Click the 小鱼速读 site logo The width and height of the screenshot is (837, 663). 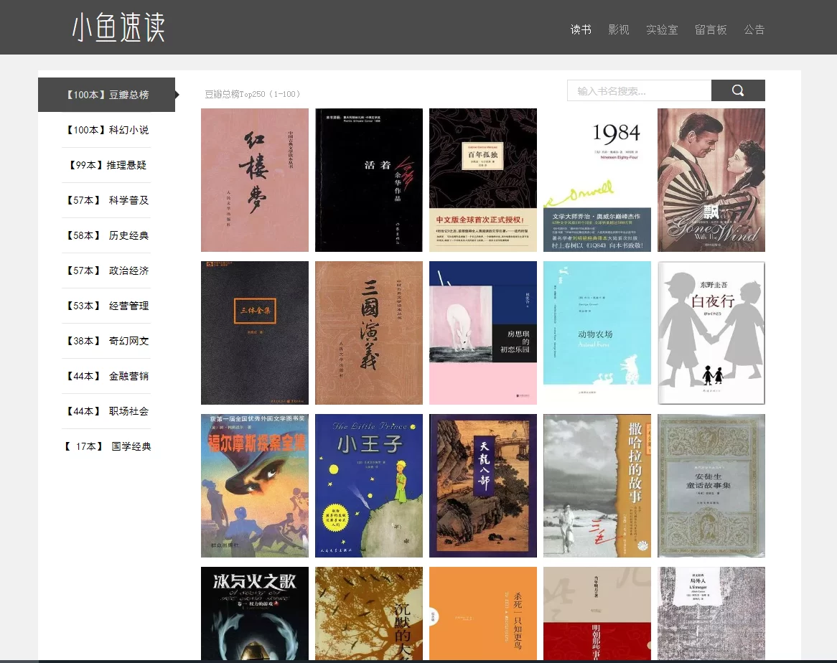tap(118, 28)
